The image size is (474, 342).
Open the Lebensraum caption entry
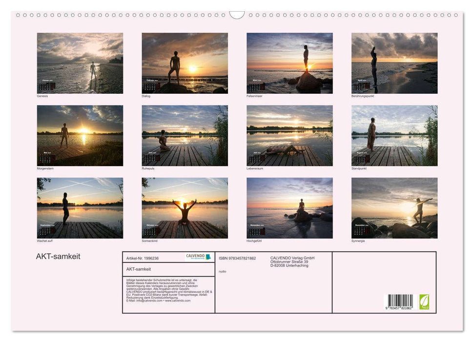(x=254, y=168)
